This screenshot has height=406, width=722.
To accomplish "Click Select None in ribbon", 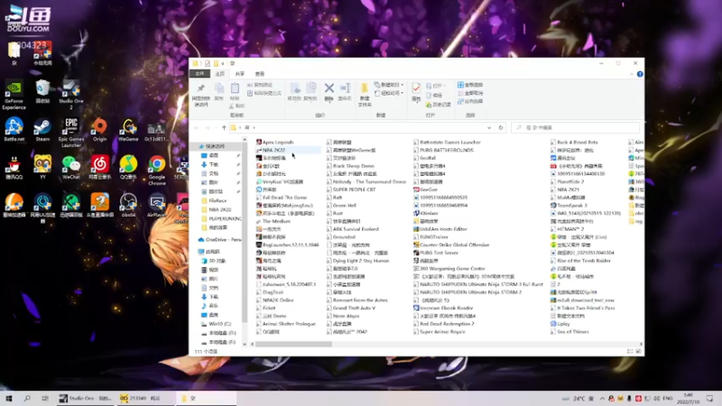I will point(470,93).
